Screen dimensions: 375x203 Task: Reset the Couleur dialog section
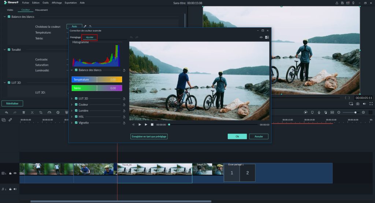(124, 105)
